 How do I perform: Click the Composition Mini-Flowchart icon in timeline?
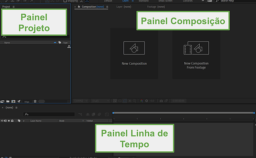point(80,114)
